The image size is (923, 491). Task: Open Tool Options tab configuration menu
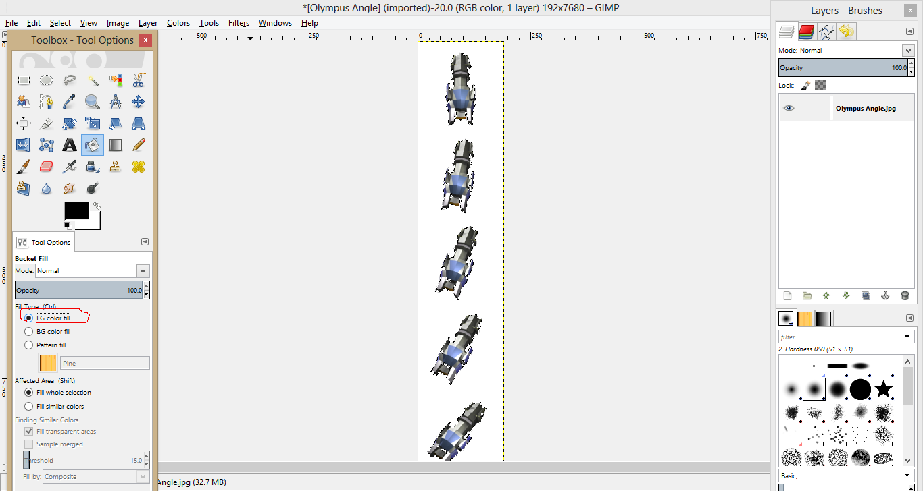(x=145, y=242)
